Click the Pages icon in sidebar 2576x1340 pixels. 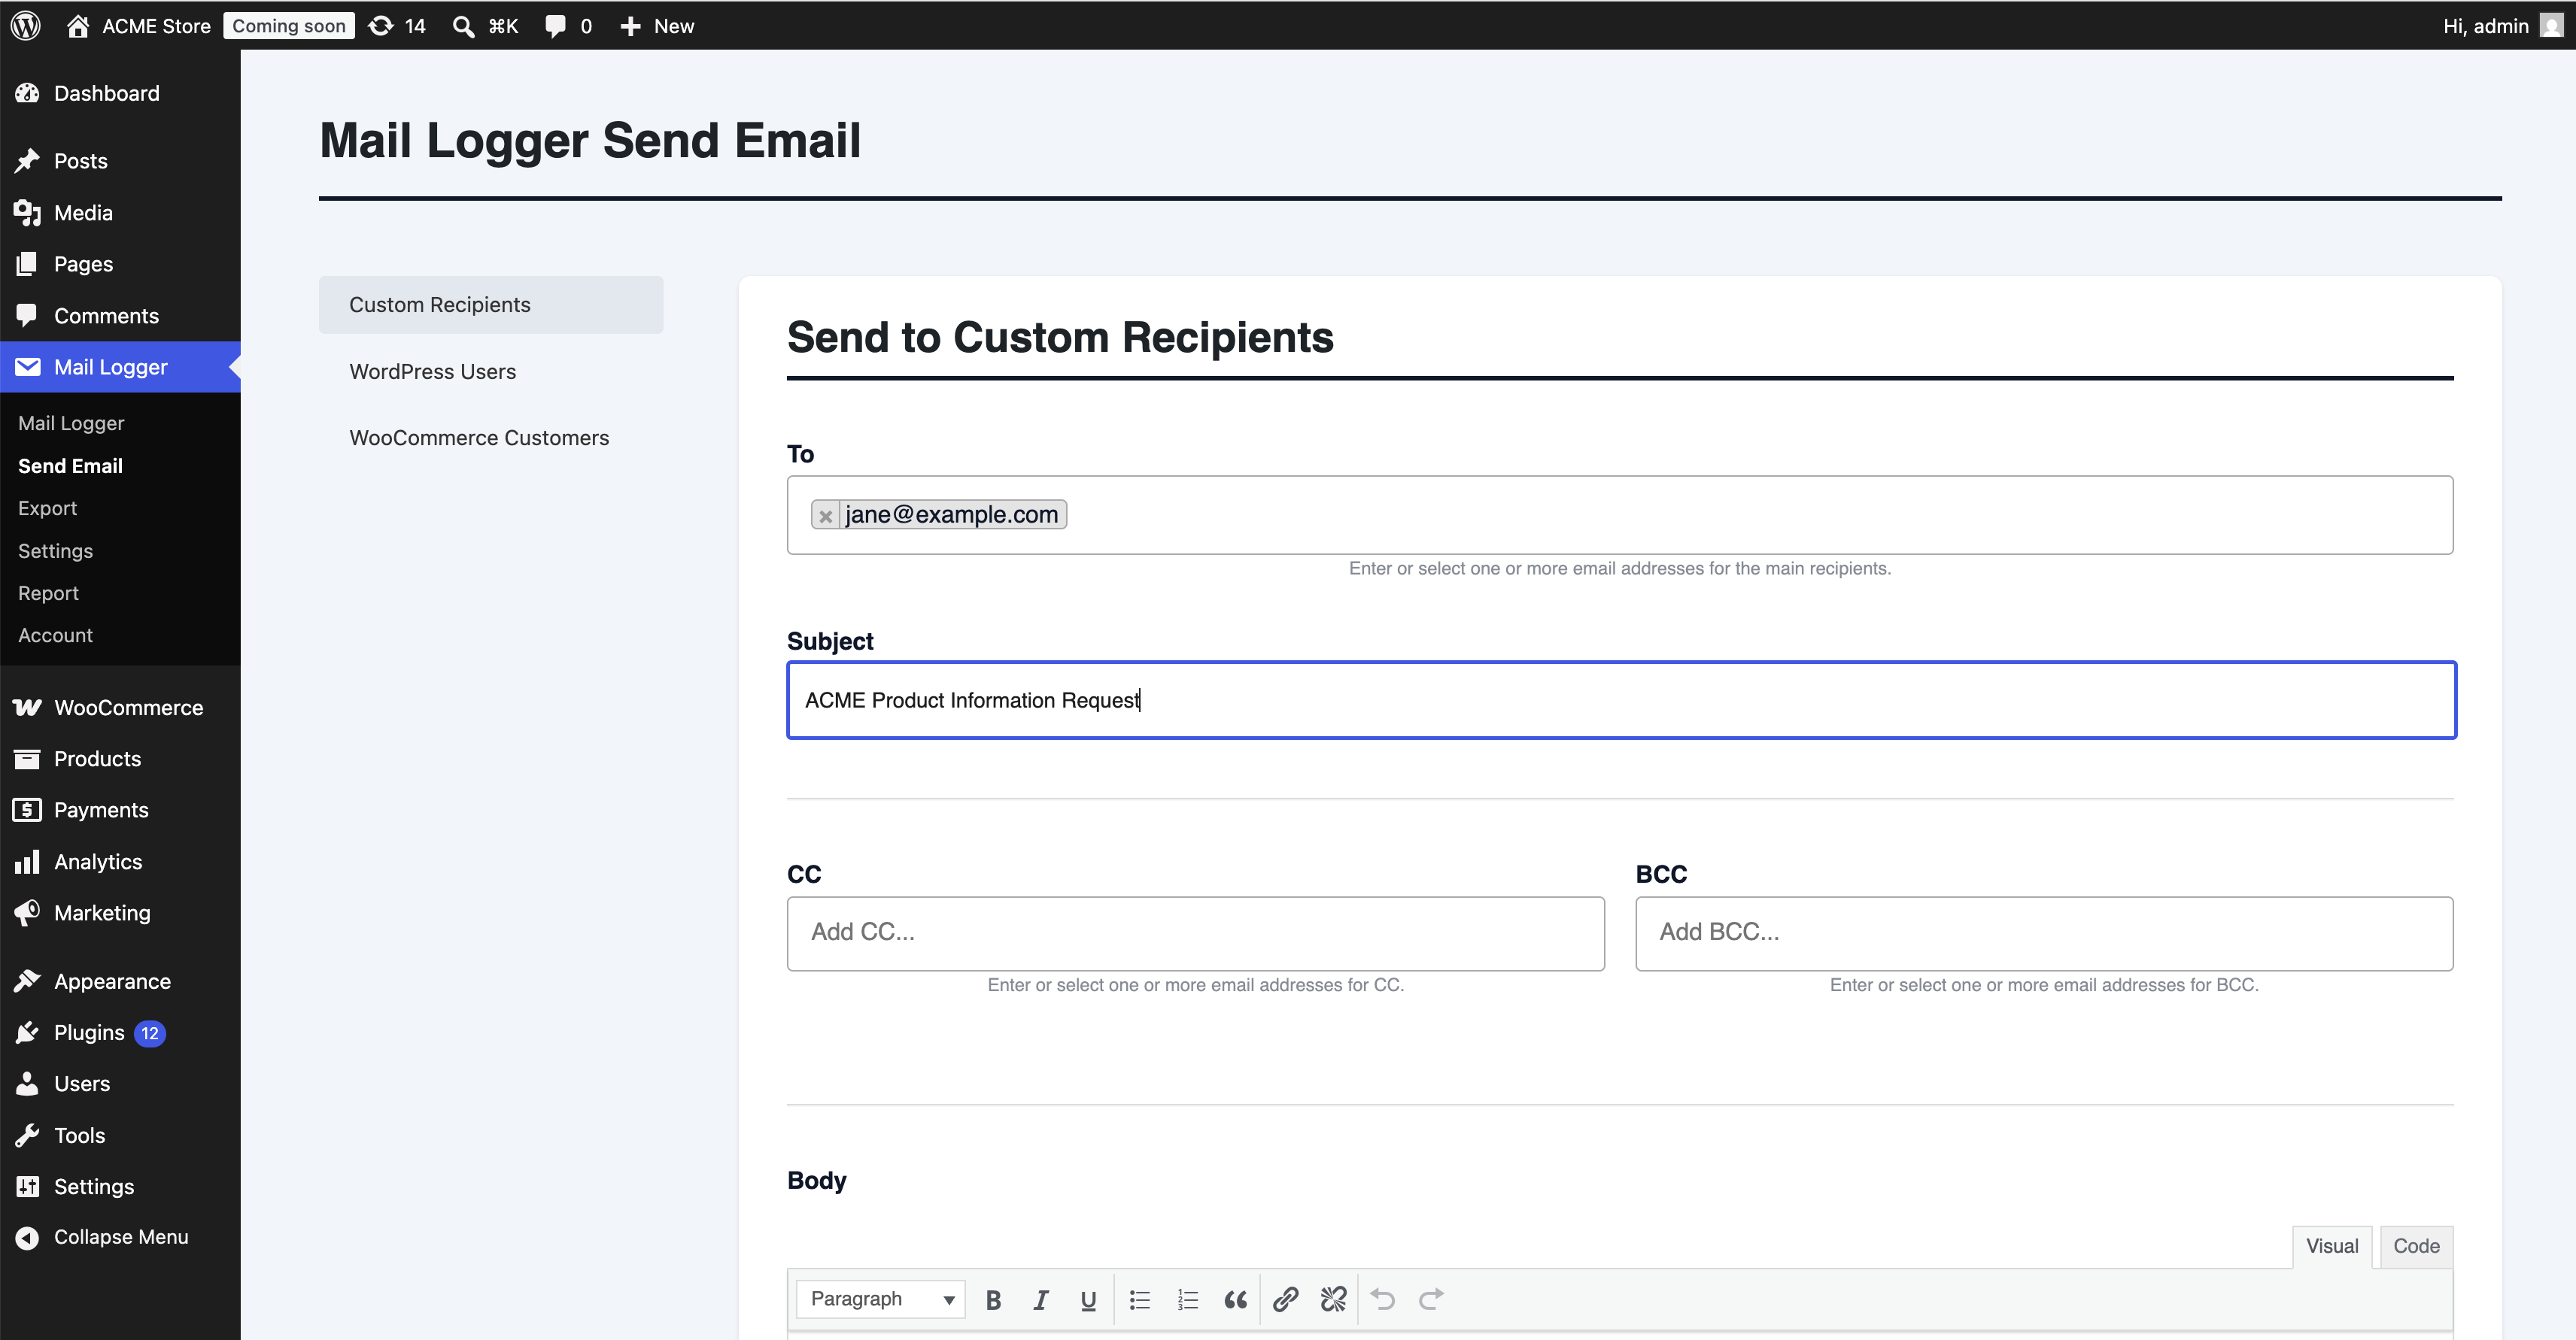tap(27, 264)
